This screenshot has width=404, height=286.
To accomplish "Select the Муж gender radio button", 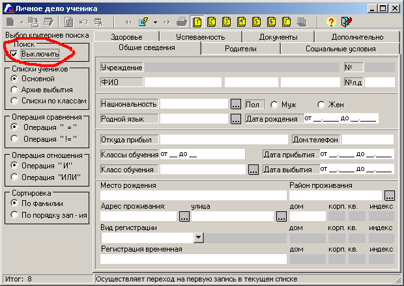I will [274, 105].
